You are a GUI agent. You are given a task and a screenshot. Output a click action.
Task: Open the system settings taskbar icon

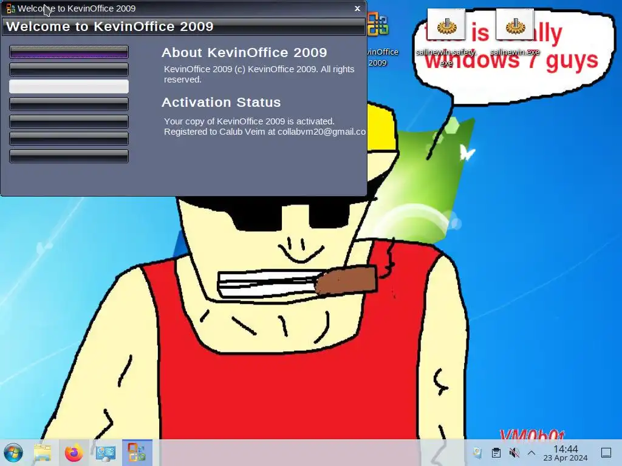click(x=106, y=453)
